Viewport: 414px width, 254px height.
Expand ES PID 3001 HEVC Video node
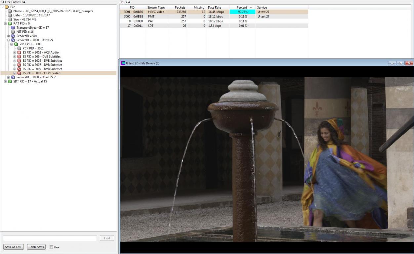15,73
